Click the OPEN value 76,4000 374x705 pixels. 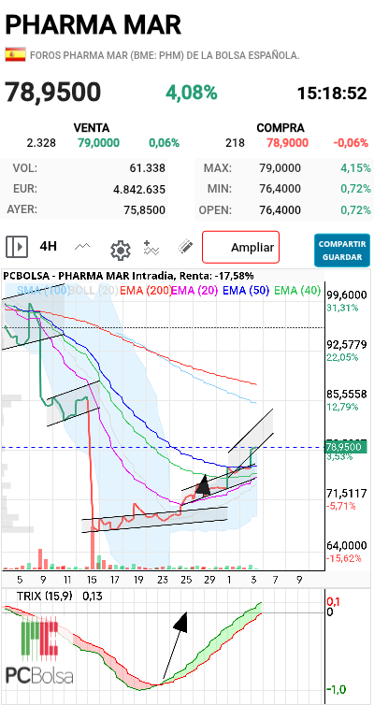(x=280, y=210)
